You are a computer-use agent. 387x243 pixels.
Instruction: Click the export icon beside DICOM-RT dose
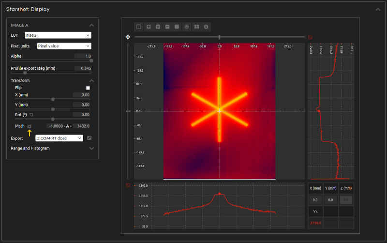[89, 138]
